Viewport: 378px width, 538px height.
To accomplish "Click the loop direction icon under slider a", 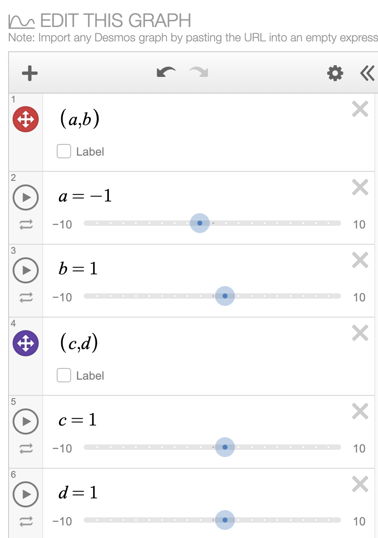I will tap(26, 224).
